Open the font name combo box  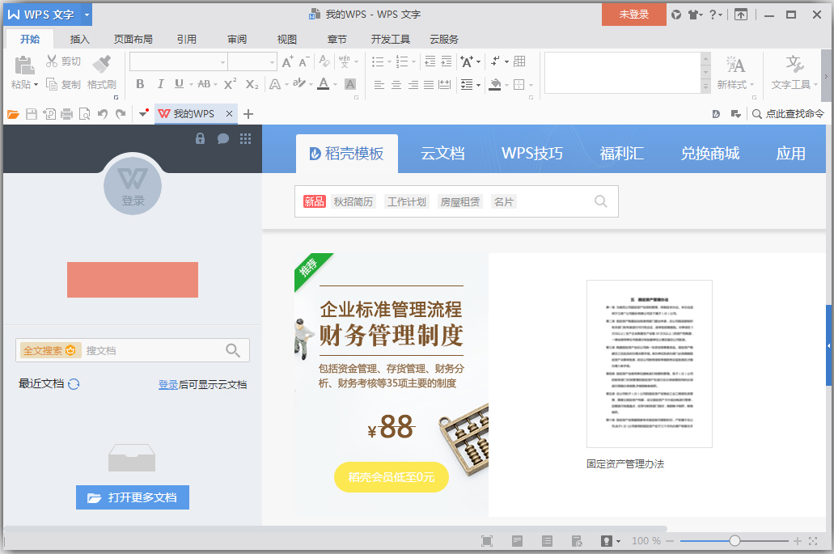click(179, 62)
